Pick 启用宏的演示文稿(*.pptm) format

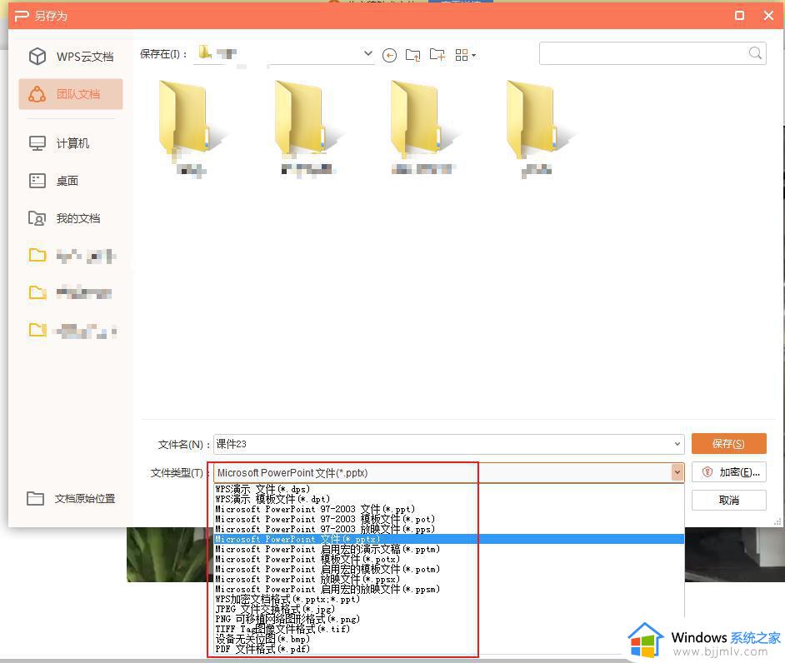point(449,549)
